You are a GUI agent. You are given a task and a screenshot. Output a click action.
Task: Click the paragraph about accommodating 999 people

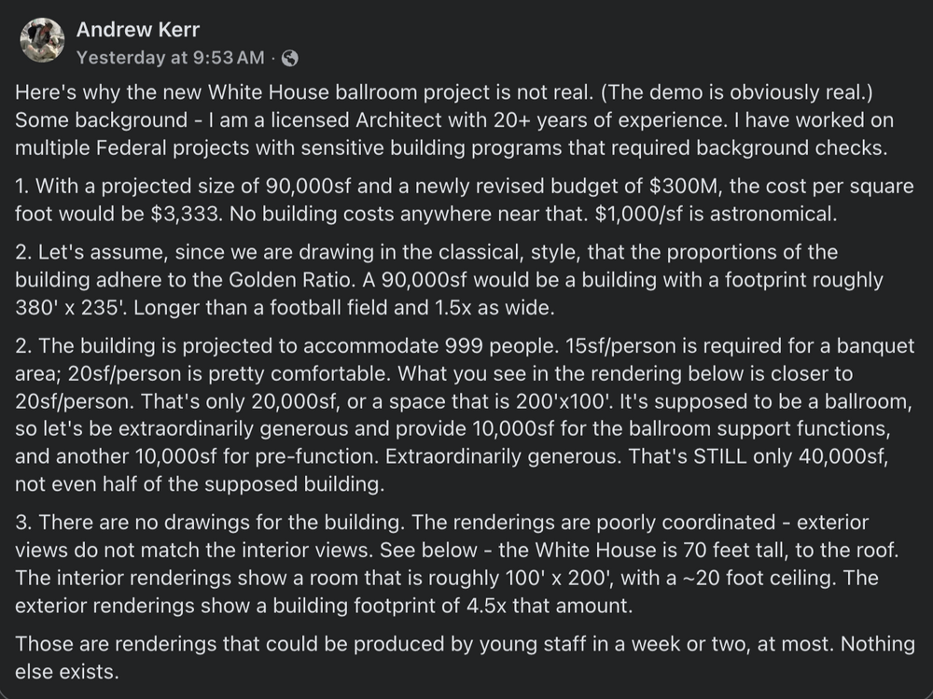coord(465,413)
